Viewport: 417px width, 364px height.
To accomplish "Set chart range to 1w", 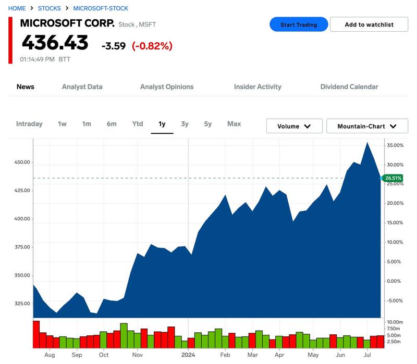I will [62, 124].
